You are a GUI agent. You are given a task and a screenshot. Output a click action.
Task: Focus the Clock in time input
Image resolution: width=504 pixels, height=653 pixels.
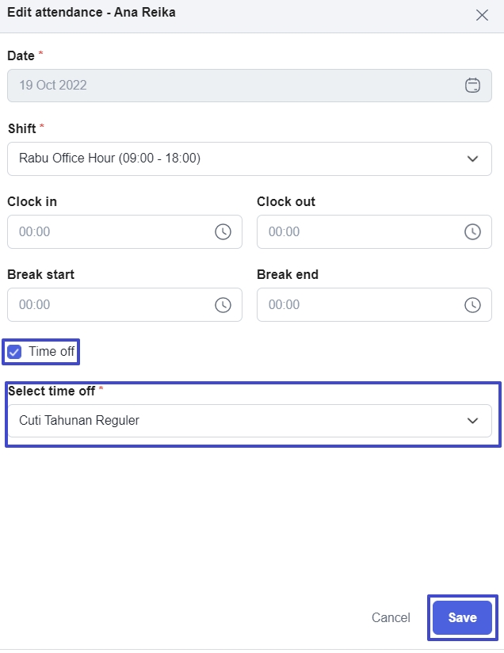[x=111, y=231]
